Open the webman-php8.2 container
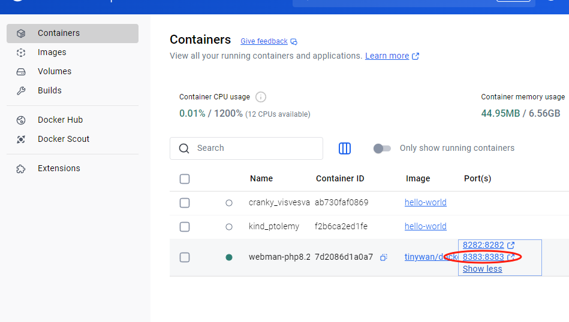569x322 pixels. (279, 257)
